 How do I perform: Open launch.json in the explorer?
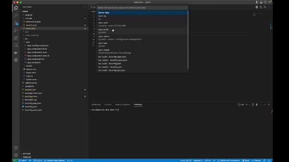tap(31, 25)
